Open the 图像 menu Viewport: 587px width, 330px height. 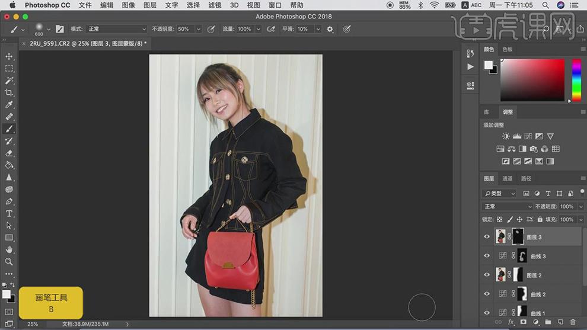coord(129,5)
